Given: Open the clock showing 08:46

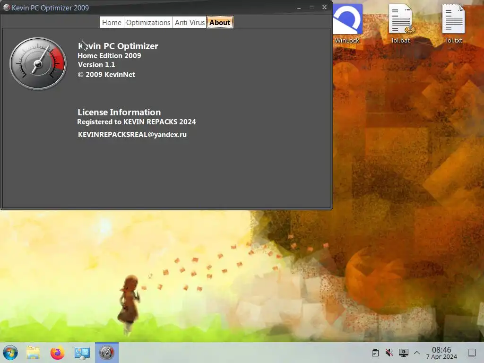Looking at the screenshot, I should click(x=441, y=353).
